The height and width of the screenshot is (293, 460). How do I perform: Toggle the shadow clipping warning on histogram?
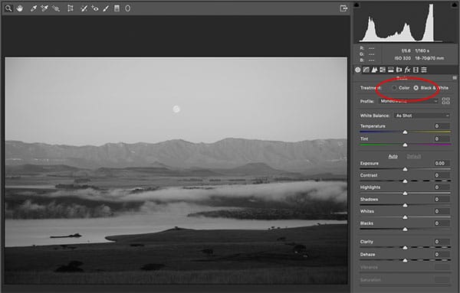[356, 5]
